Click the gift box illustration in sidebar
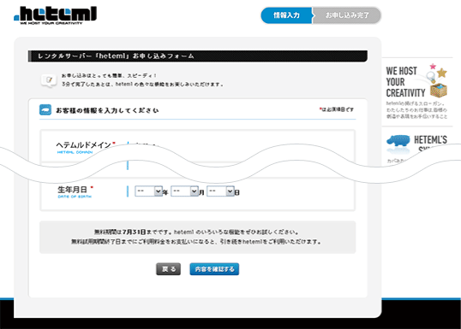 coord(439,90)
